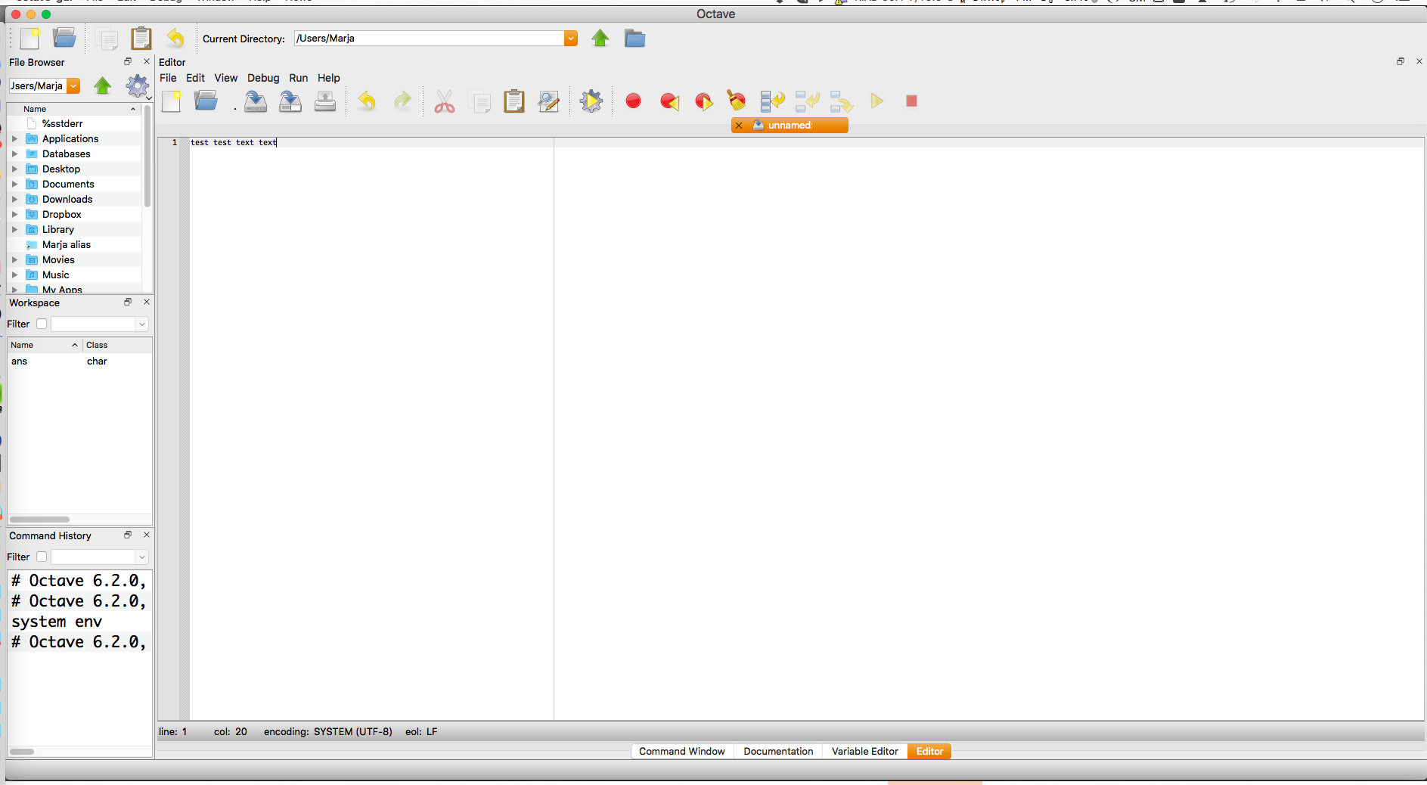Open the Debug menu in the editor

(x=263, y=77)
